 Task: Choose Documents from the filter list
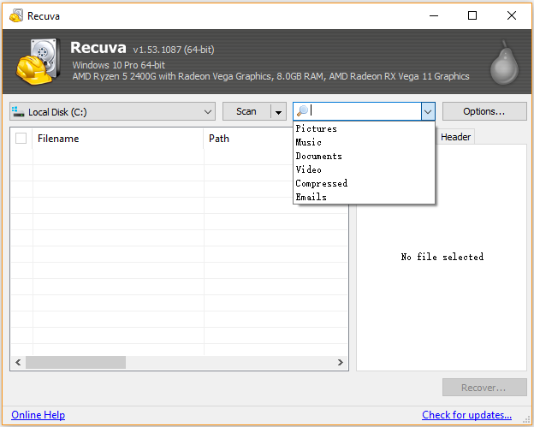point(364,156)
